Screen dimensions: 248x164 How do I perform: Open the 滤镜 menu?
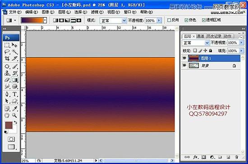pyautogui.click(x=97, y=12)
